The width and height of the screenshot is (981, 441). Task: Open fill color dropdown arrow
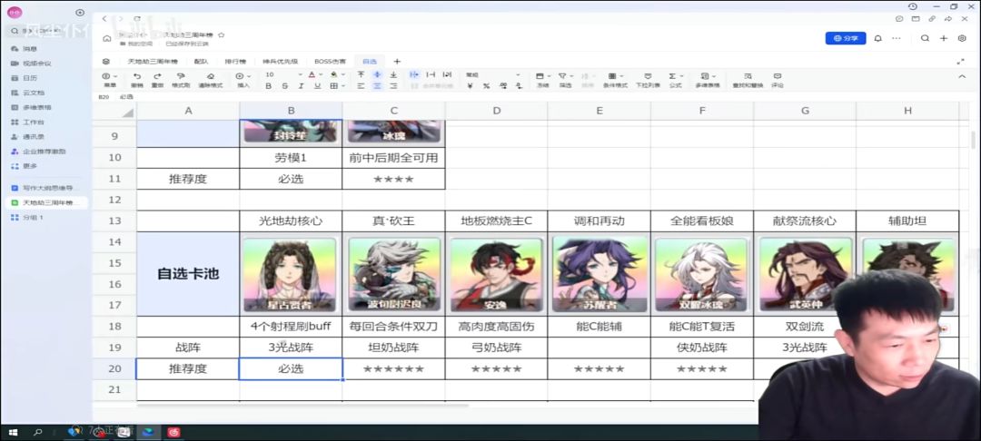tap(342, 75)
